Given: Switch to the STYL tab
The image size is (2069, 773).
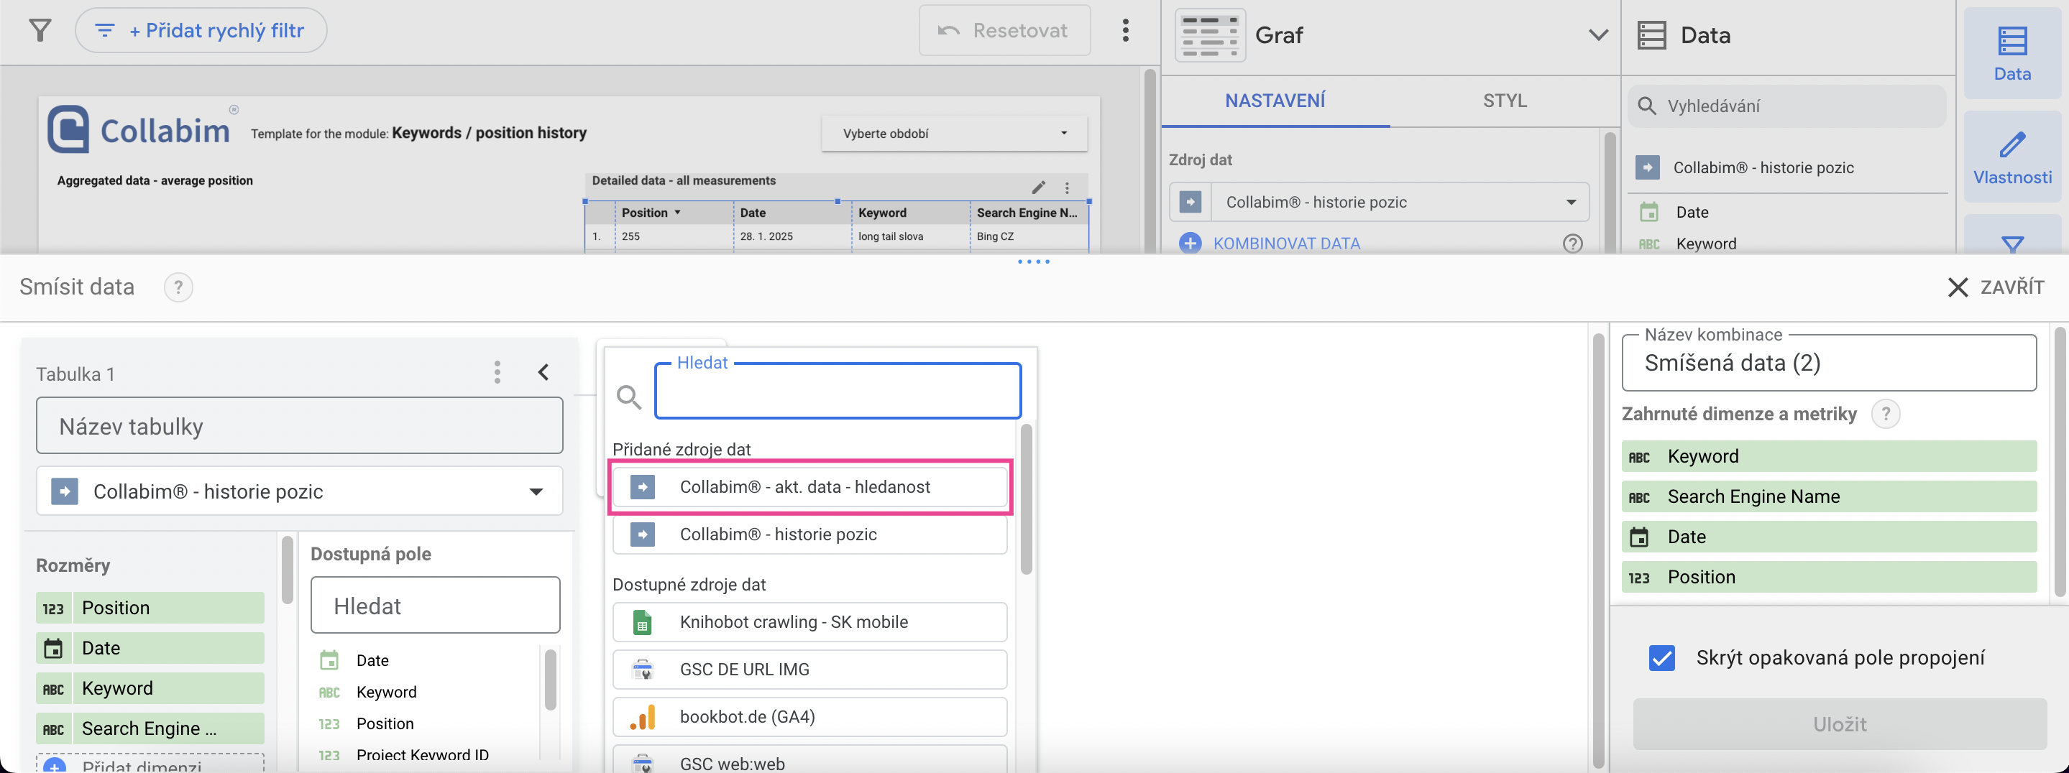Looking at the screenshot, I should pyautogui.click(x=1505, y=101).
